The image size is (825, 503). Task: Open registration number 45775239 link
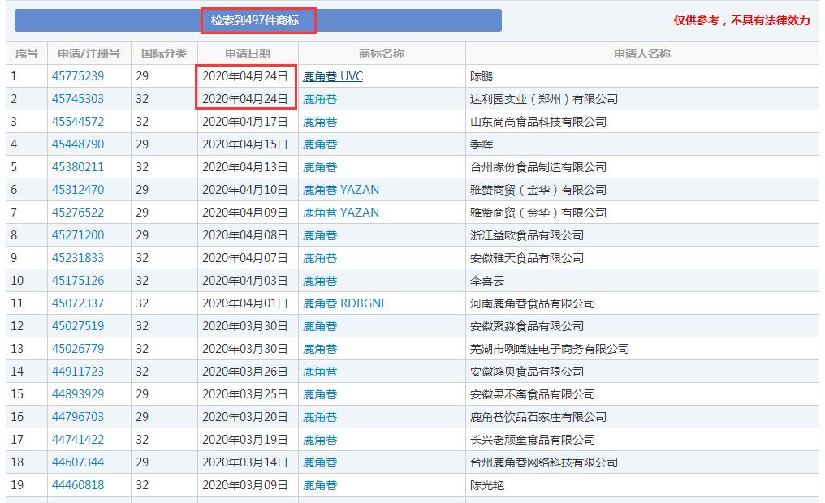pyautogui.click(x=78, y=76)
